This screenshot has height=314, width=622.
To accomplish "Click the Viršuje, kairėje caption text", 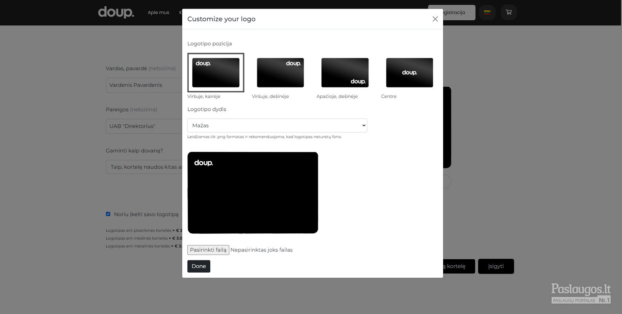I will click(x=204, y=96).
